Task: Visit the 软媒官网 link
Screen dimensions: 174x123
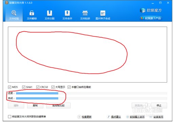Action: (x=158, y=117)
